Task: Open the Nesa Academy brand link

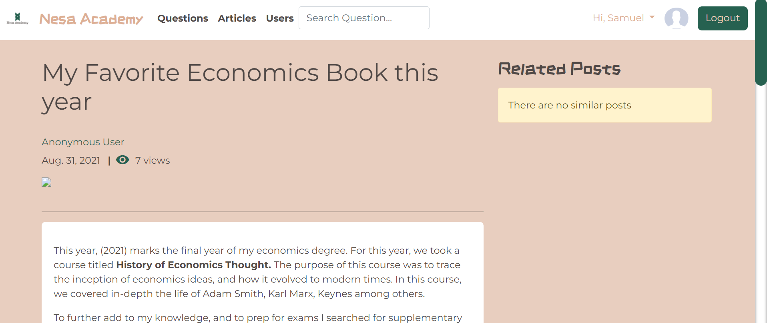Action: coord(91,19)
